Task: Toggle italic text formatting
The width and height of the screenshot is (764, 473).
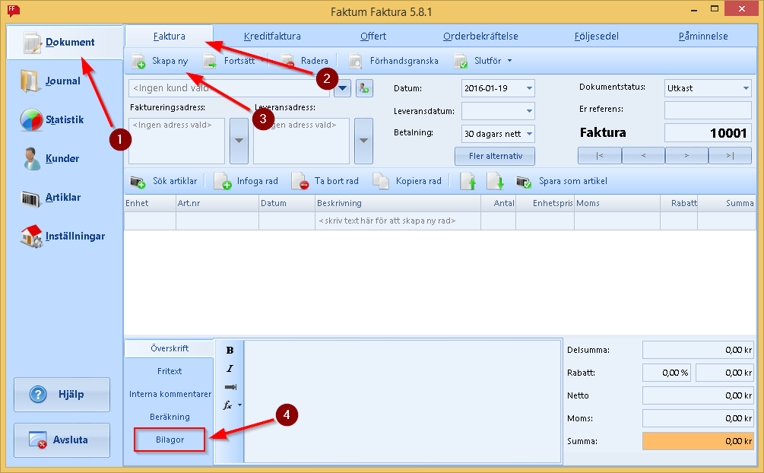Action: 230,369
